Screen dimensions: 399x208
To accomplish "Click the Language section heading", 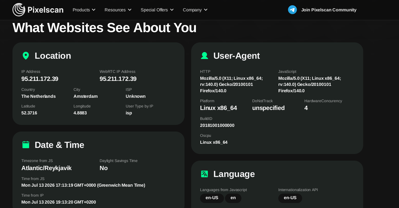I will point(234,174).
